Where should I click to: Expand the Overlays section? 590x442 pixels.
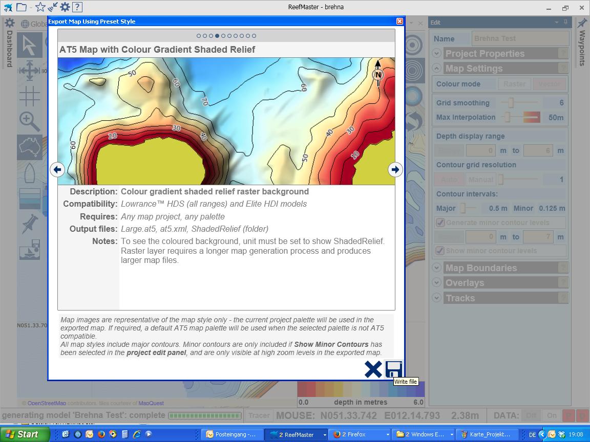(436, 282)
